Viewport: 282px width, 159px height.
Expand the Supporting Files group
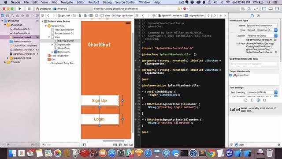click(8, 58)
